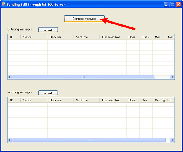Click incoming table Mes... column header
Viewport: 183px width, 152px height.
tap(146, 100)
